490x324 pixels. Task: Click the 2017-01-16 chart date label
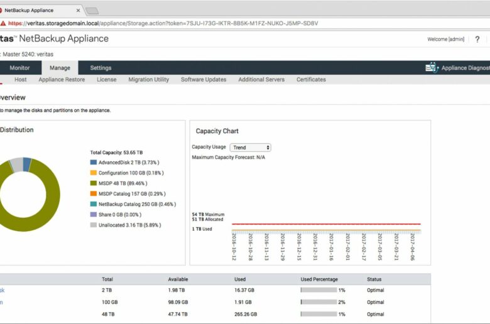331,247
